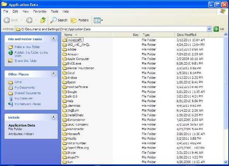Collapse File and Folder Tasks panel
Image resolution: width=229 pixels, height=166 pixels.
[54, 39]
